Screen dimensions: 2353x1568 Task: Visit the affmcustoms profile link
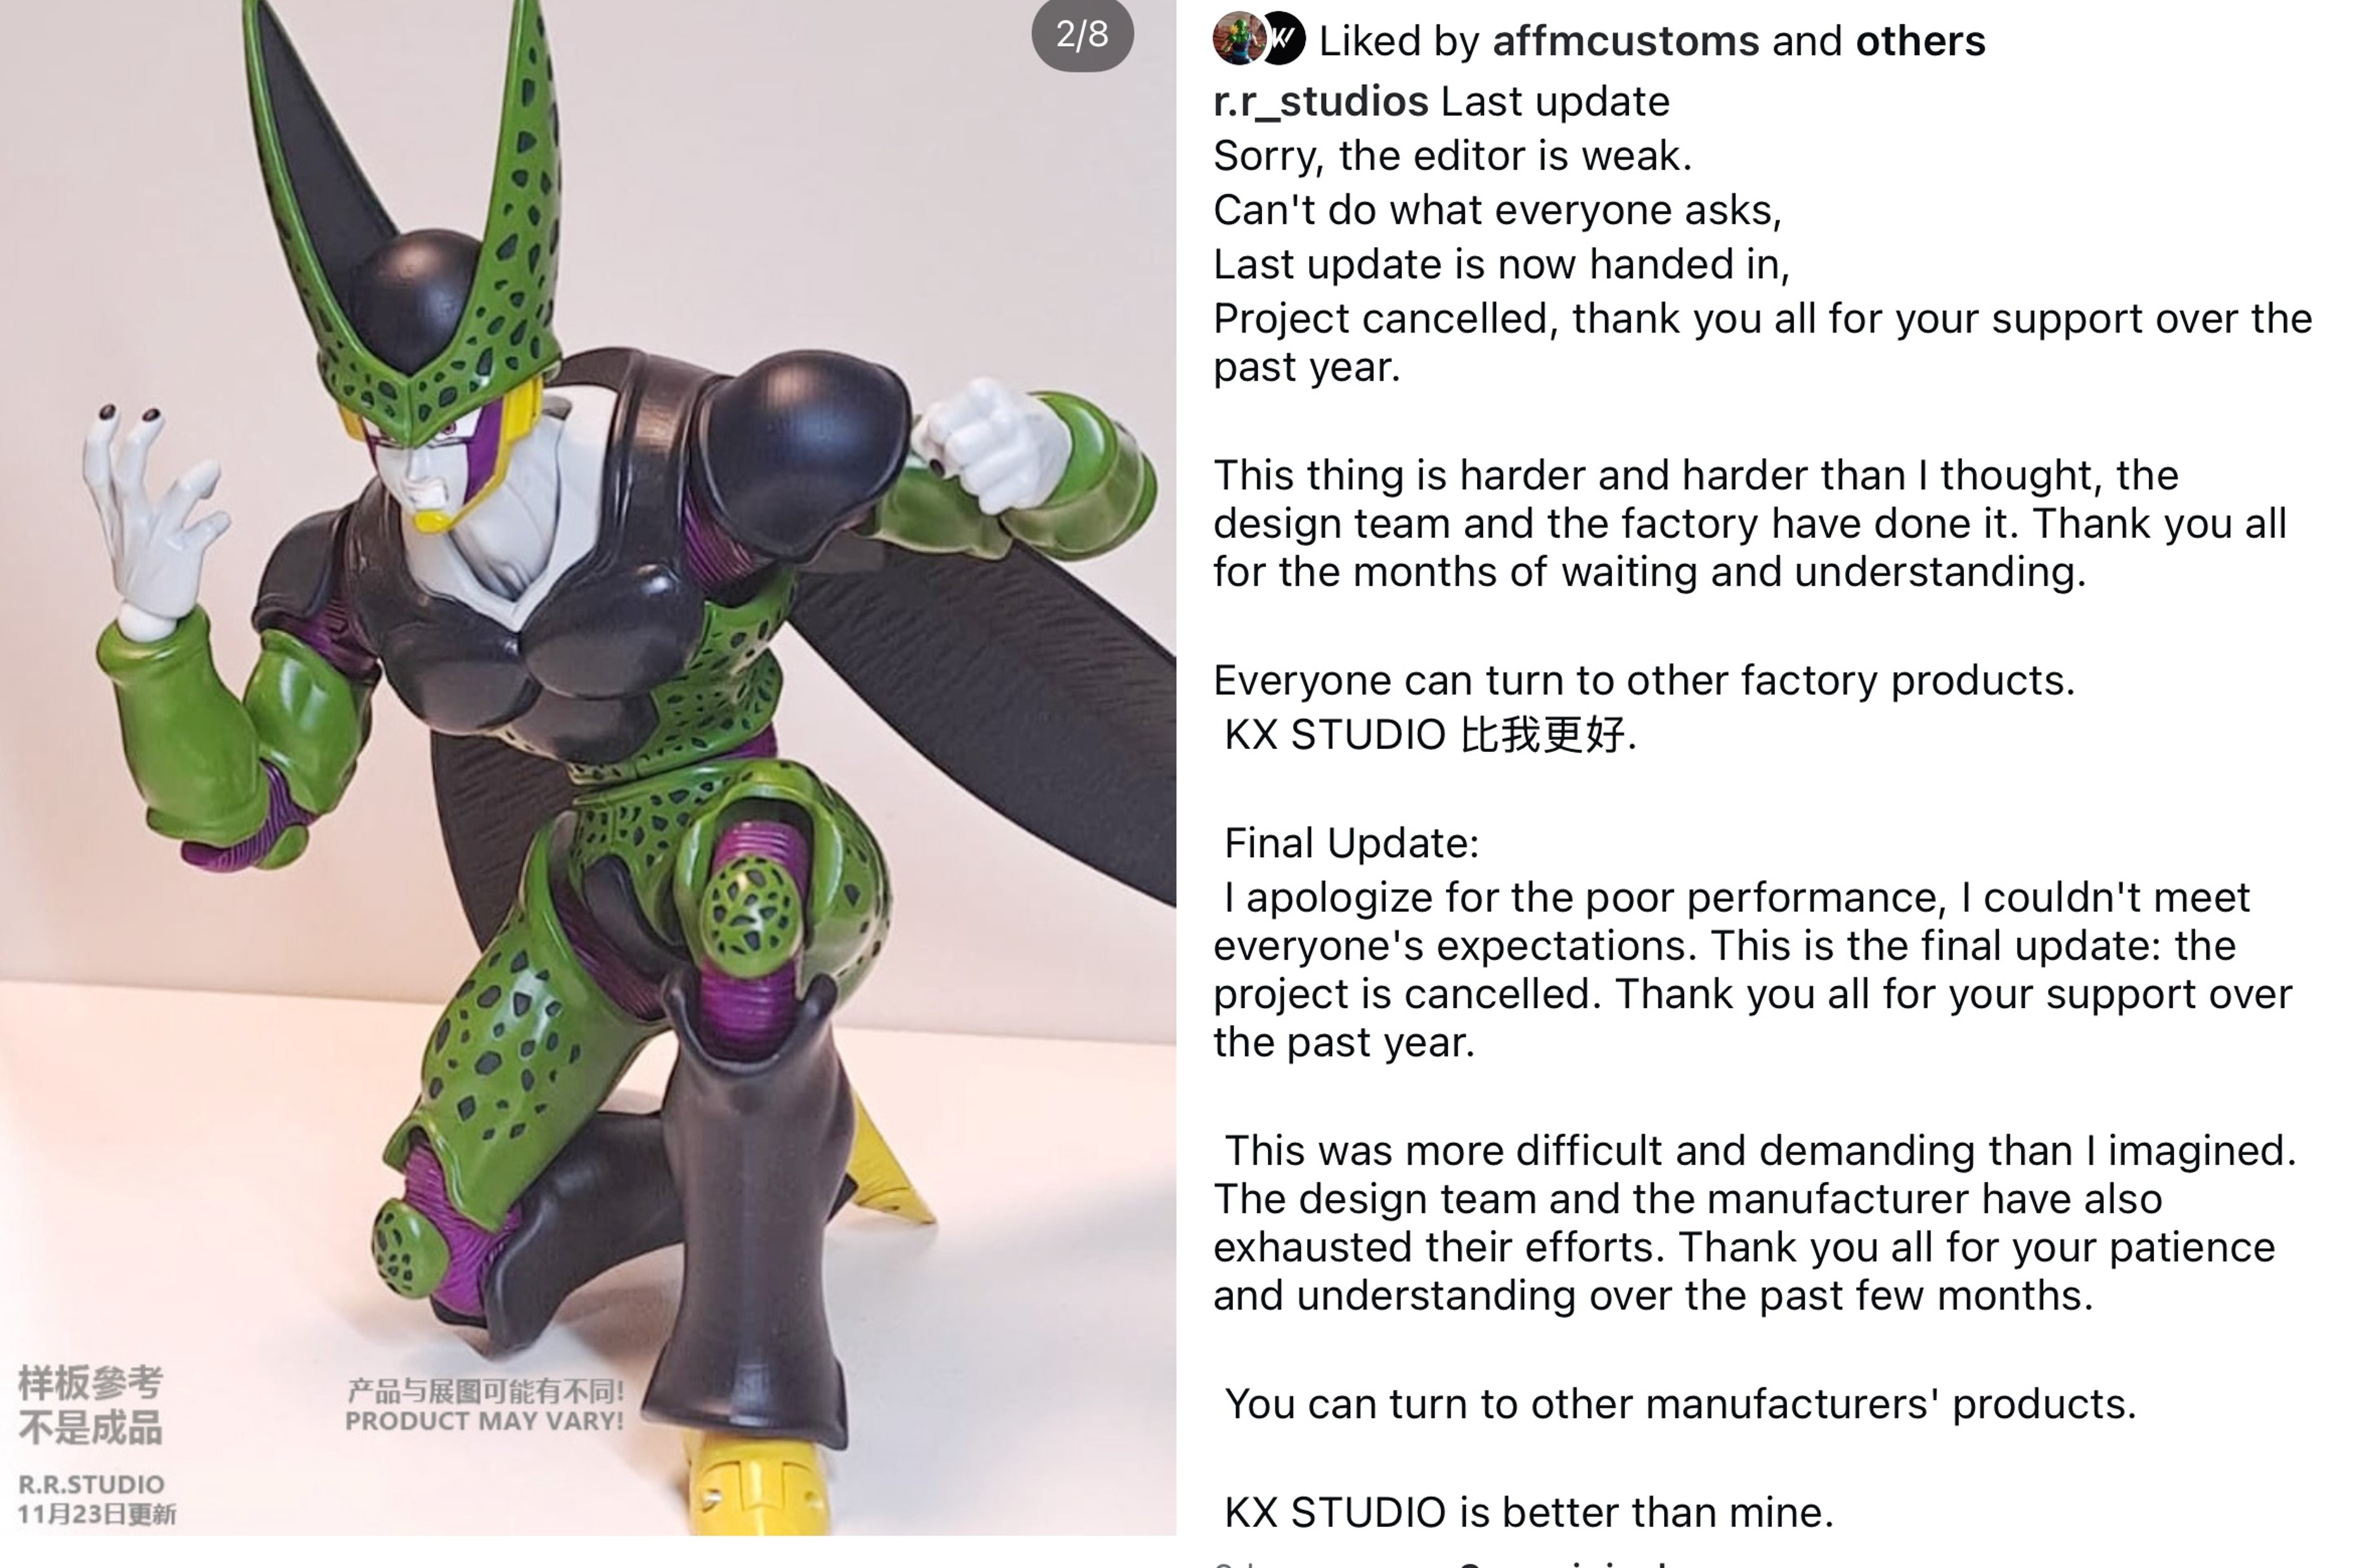pyautogui.click(x=1625, y=41)
